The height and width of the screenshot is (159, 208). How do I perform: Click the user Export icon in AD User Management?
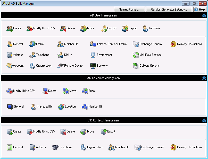click(x=125, y=29)
